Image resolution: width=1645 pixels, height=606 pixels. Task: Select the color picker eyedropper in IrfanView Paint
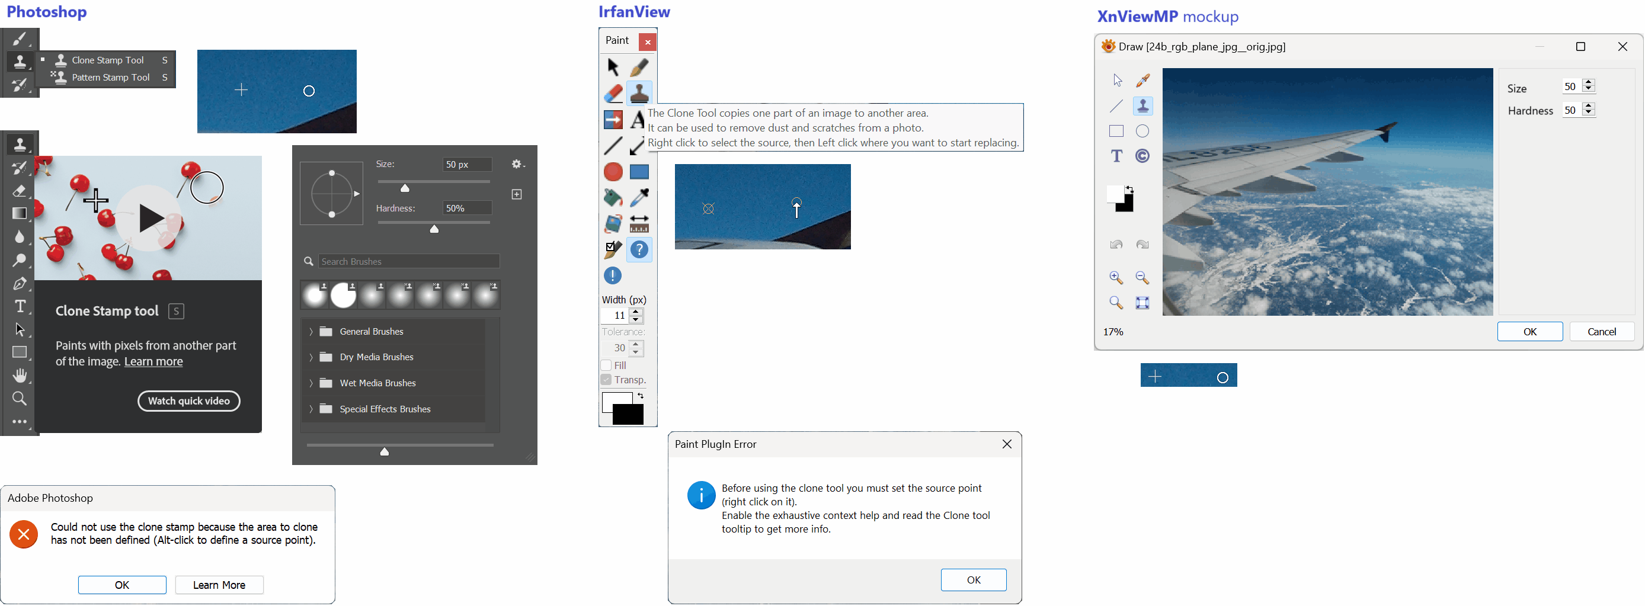pos(639,198)
